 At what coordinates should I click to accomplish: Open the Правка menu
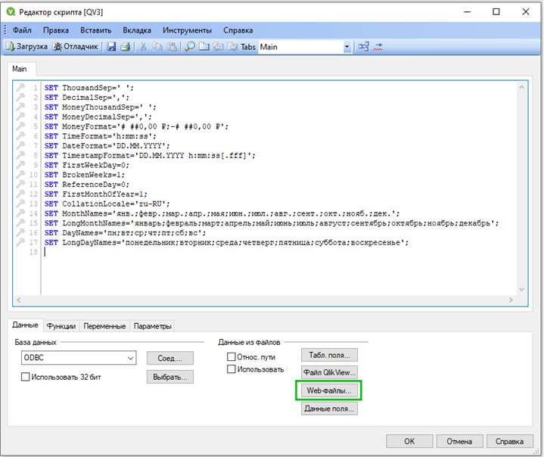pos(56,30)
